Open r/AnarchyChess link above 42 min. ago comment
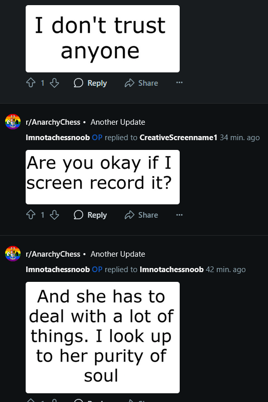 [x=53, y=254]
